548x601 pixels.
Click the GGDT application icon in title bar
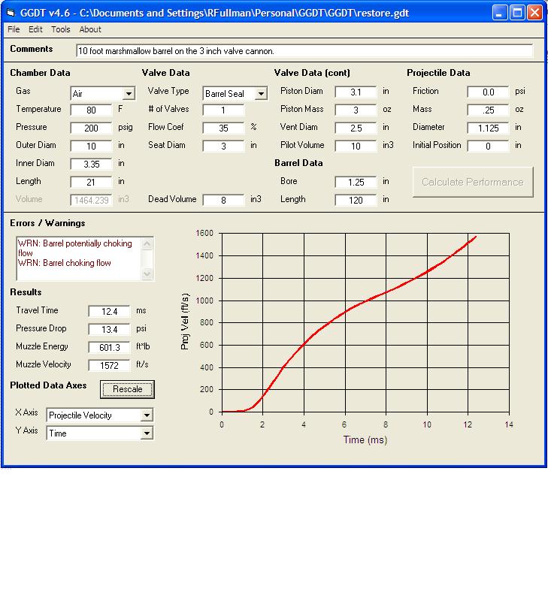[x=11, y=13]
